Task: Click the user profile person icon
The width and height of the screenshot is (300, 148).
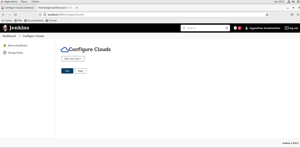Action: tap(247, 28)
